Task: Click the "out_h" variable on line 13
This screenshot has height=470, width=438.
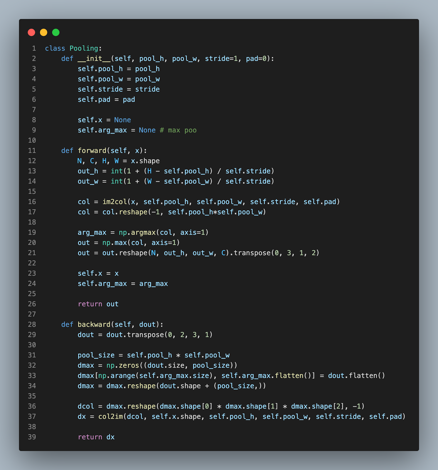Action: 88,171
